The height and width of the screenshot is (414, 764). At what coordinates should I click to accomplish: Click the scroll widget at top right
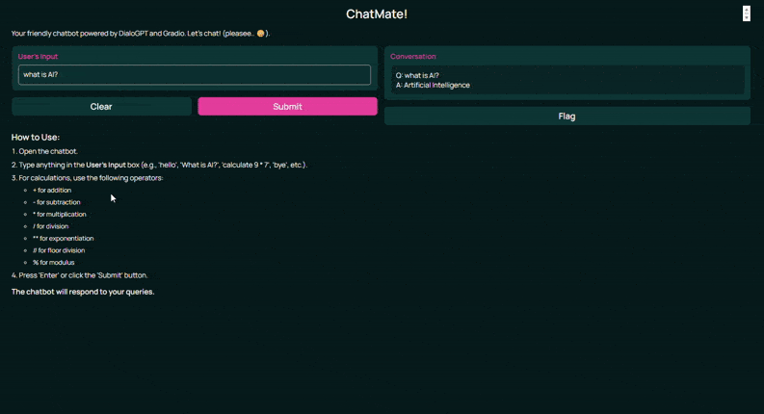746,13
